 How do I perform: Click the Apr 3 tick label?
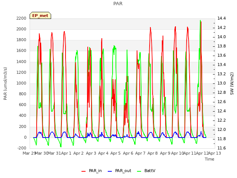(91, 153)
